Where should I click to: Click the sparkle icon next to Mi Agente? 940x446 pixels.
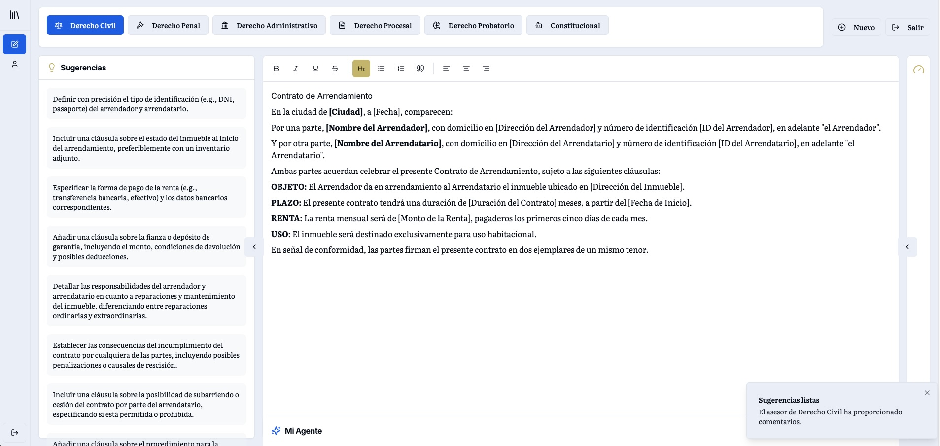pos(276,431)
